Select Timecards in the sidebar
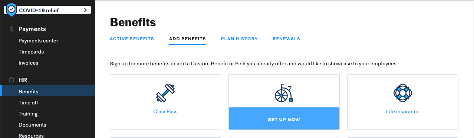474x138 pixels. [x=31, y=52]
